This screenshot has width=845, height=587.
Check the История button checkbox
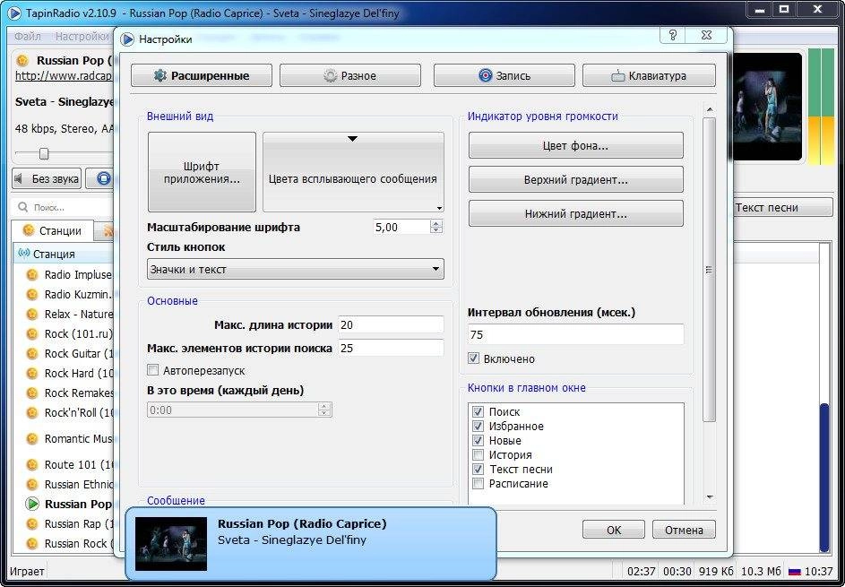[x=478, y=455]
